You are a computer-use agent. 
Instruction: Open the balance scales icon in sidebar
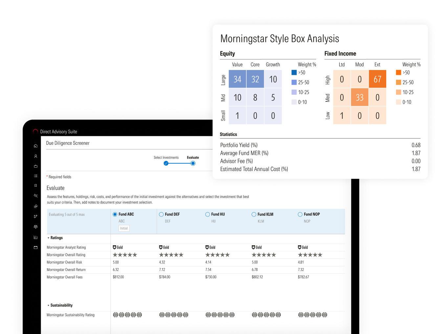pos(35,227)
